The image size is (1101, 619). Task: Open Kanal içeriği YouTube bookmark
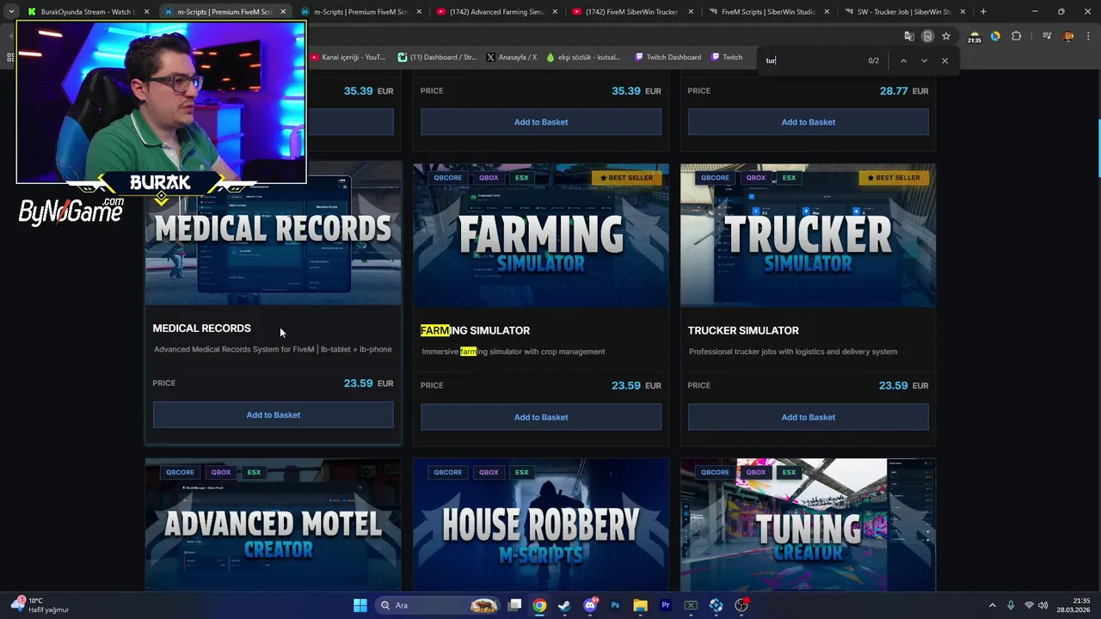[x=348, y=58]
